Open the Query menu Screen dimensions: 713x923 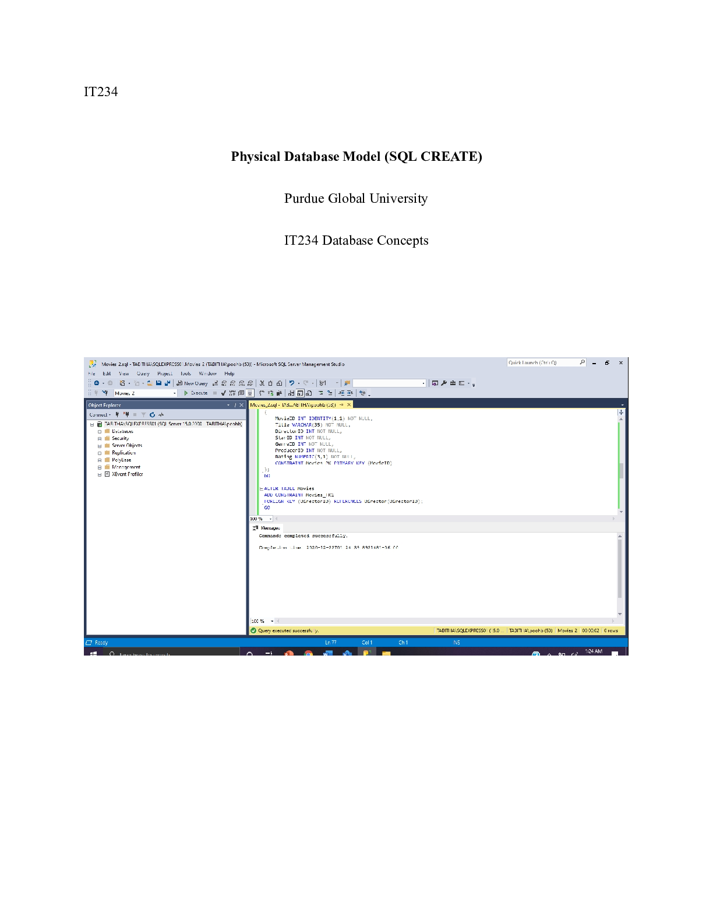143,374
